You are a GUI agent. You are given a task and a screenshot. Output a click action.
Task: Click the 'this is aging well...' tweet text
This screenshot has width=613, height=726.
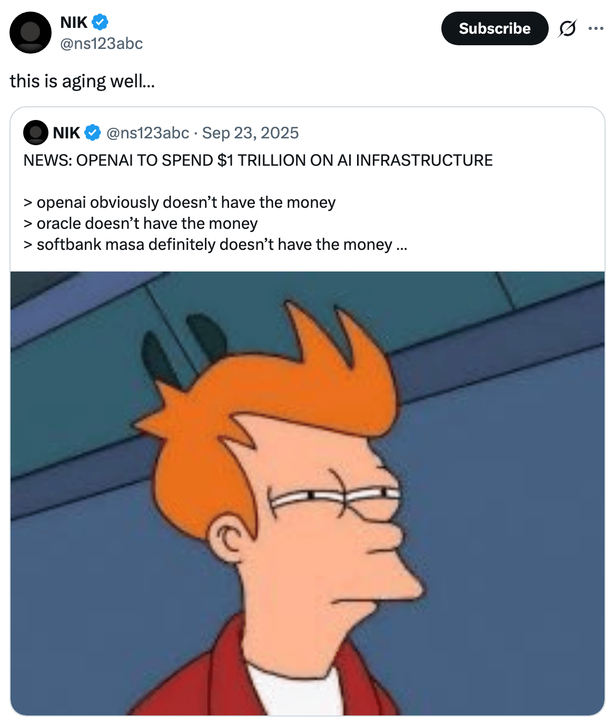click(82, 81)
